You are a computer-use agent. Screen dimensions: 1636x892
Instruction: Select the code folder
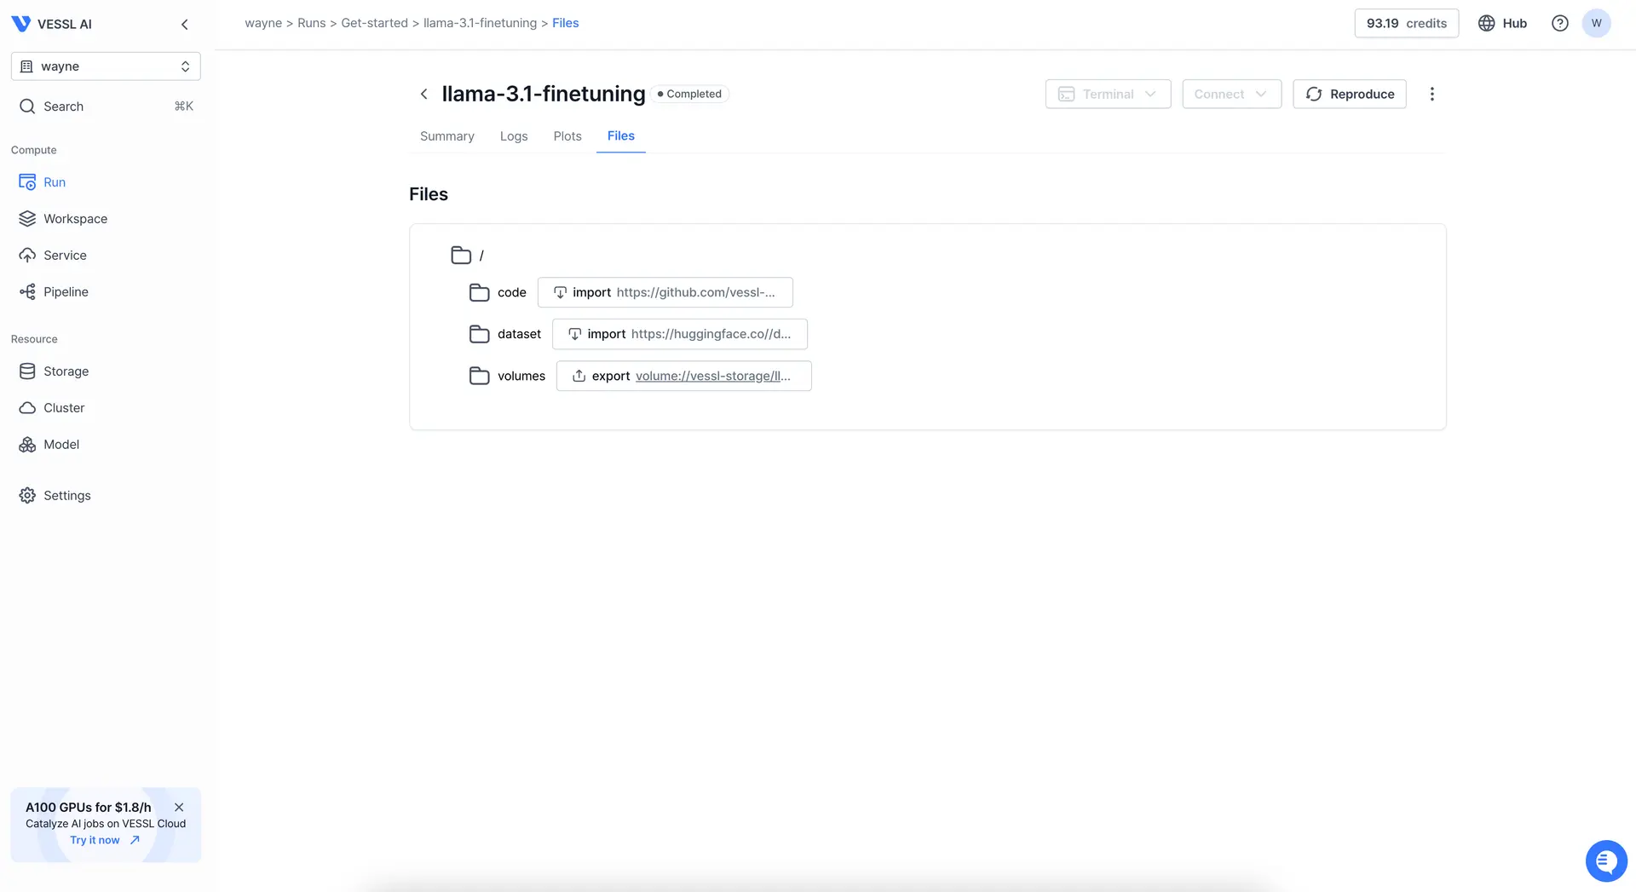(498, 292)
